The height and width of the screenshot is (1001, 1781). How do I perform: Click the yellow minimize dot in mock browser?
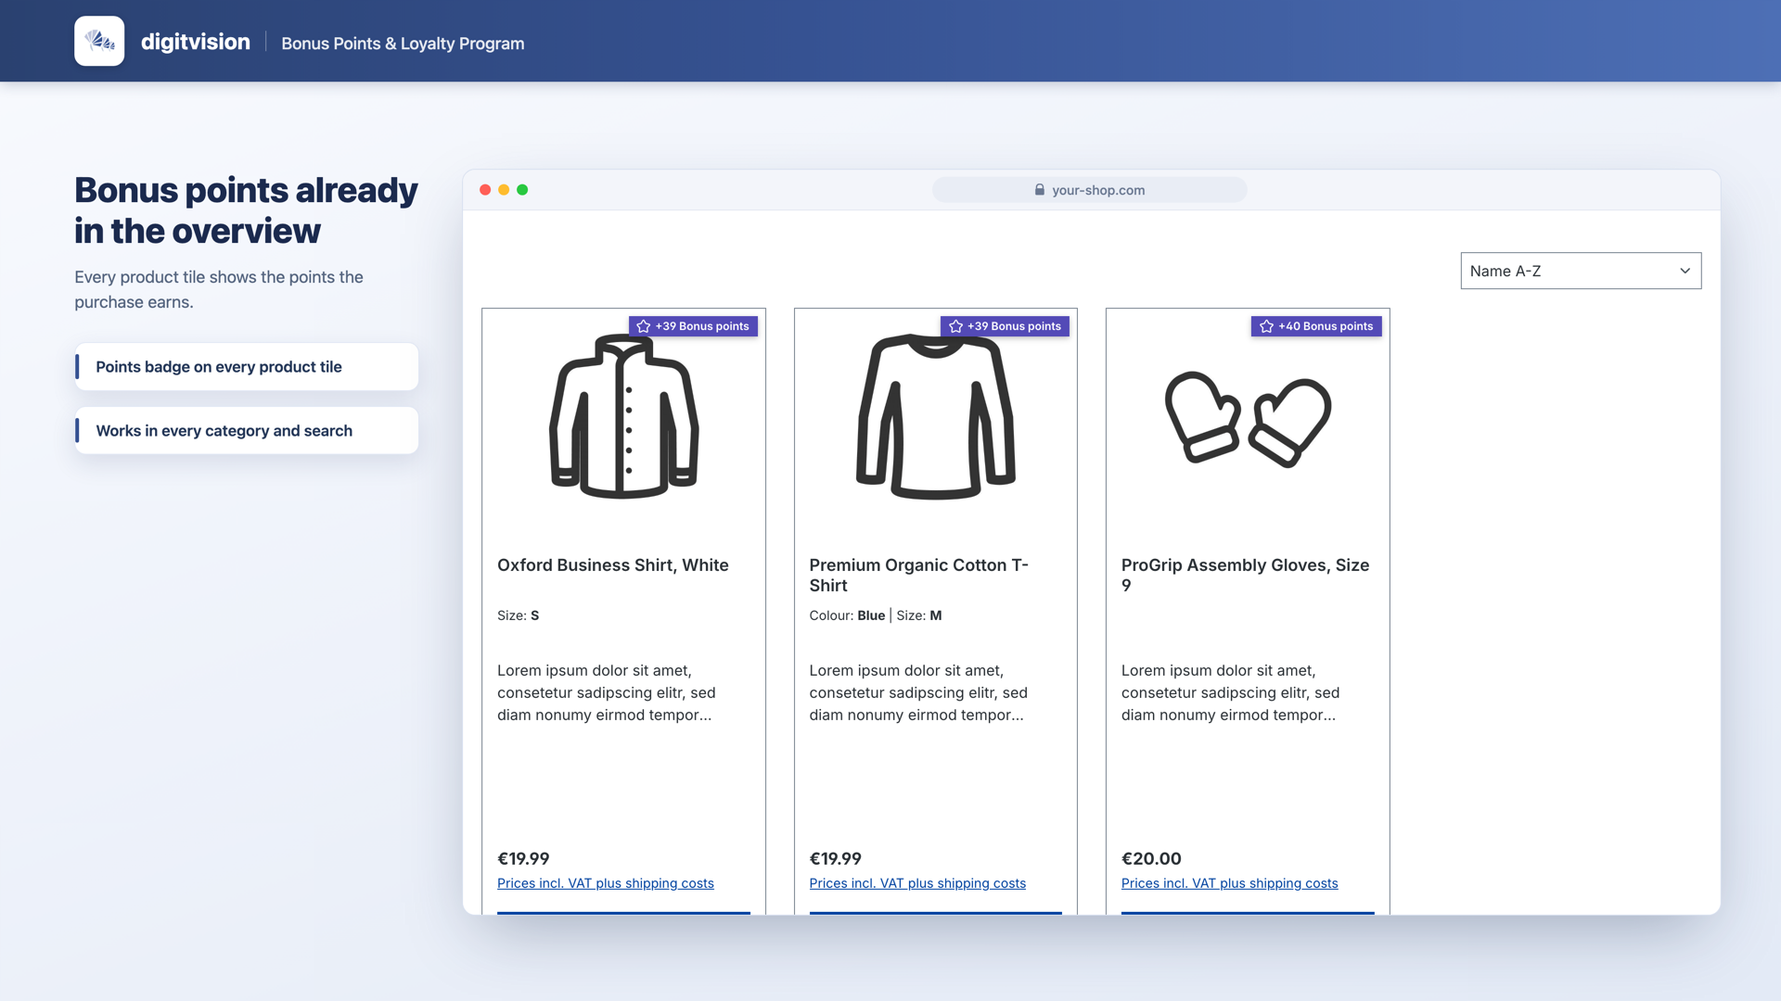[x=504, y=190]
